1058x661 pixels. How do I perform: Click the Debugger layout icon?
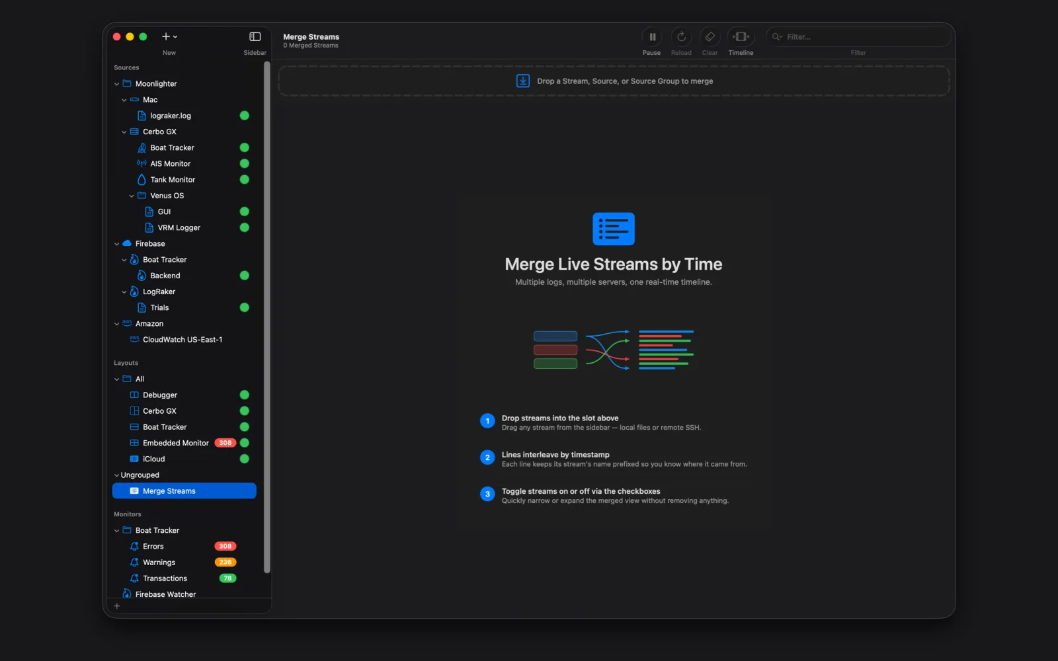pos(134,395)
